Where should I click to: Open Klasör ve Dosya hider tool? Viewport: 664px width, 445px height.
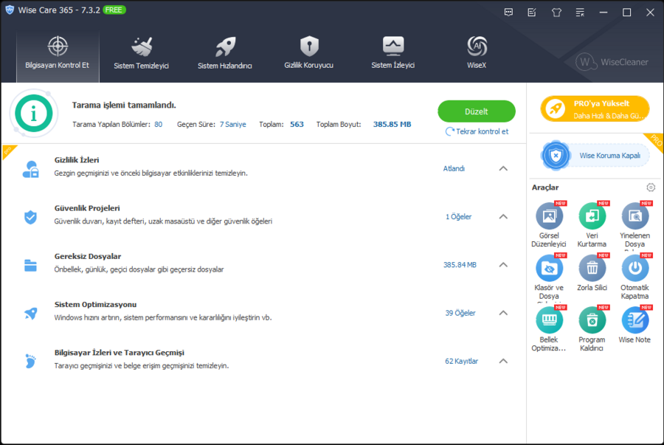coord(549,269)
